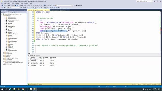Toggle IntelliSense Enabled button

(35, 8)
